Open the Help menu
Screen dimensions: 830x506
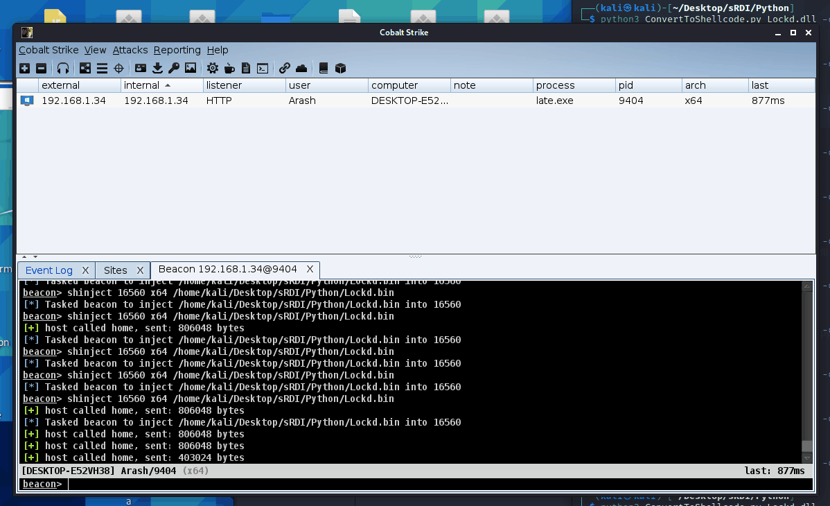click(218, 50)
